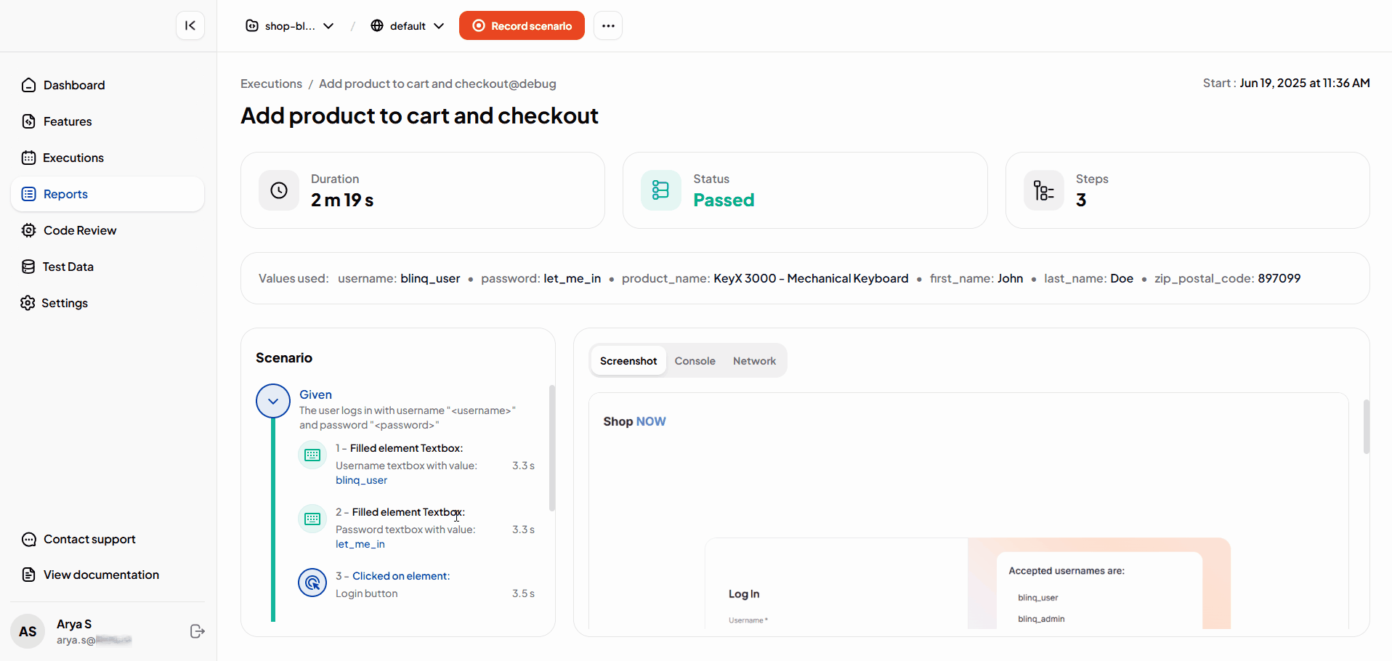The height and width of the screenshot is (661, 1392).
Task: Select the Reports menu item
Action: pos(108,194)
